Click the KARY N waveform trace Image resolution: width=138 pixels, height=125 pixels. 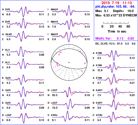[116, 105]
